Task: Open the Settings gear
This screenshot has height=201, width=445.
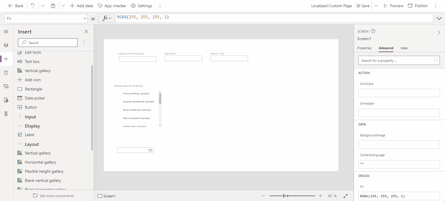Action: tap(141, 5)
